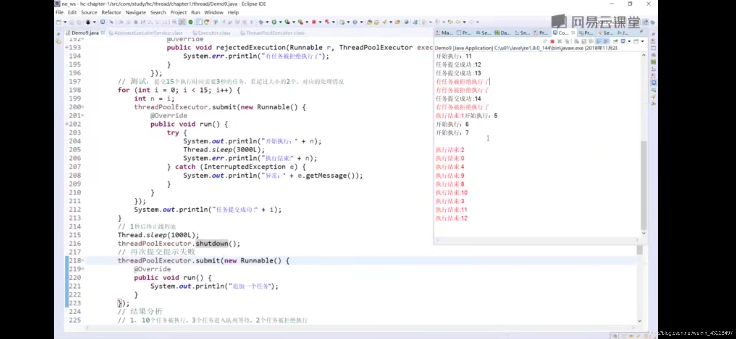Open dropdown arrow beside Coverage icon
This screenshot has height=339, width=736.
[294, 22]
